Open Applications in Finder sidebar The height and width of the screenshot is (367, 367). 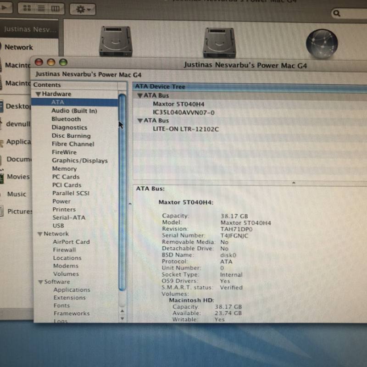pyautogui.click(x=18, y=142)
